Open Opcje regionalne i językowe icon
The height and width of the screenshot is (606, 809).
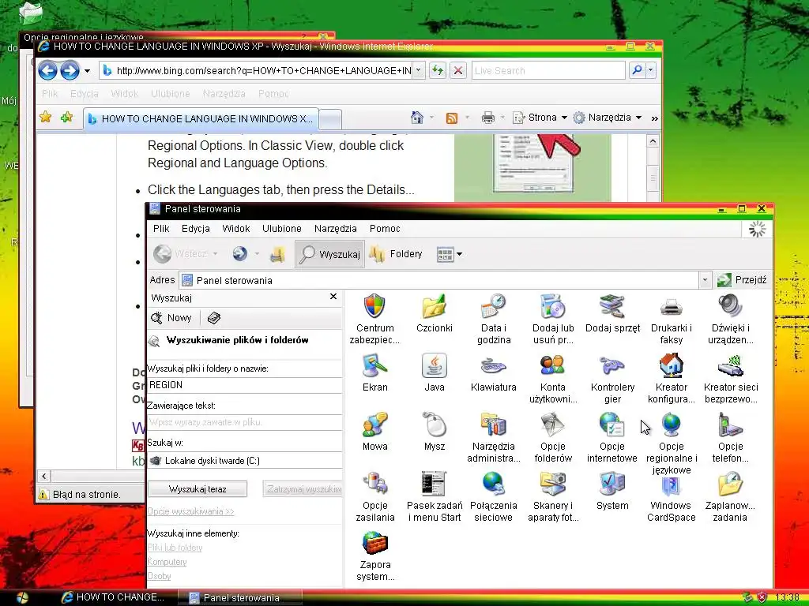672,443
